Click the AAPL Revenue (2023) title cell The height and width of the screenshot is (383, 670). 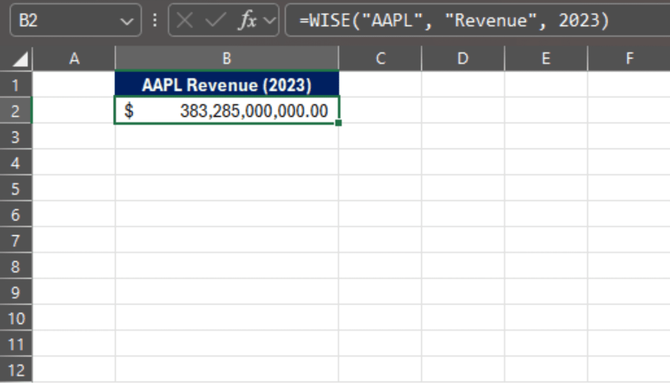click(x=226, y=85)
